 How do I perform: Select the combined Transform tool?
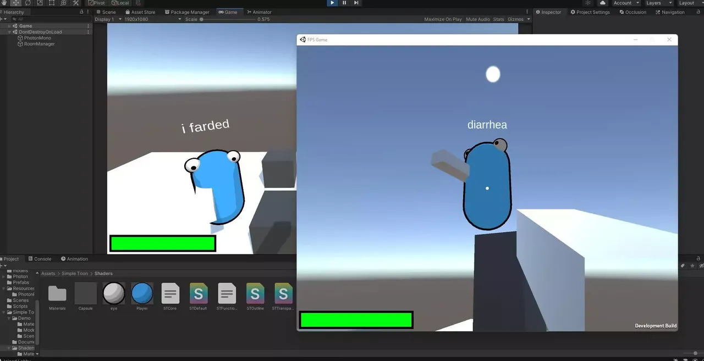64,3
